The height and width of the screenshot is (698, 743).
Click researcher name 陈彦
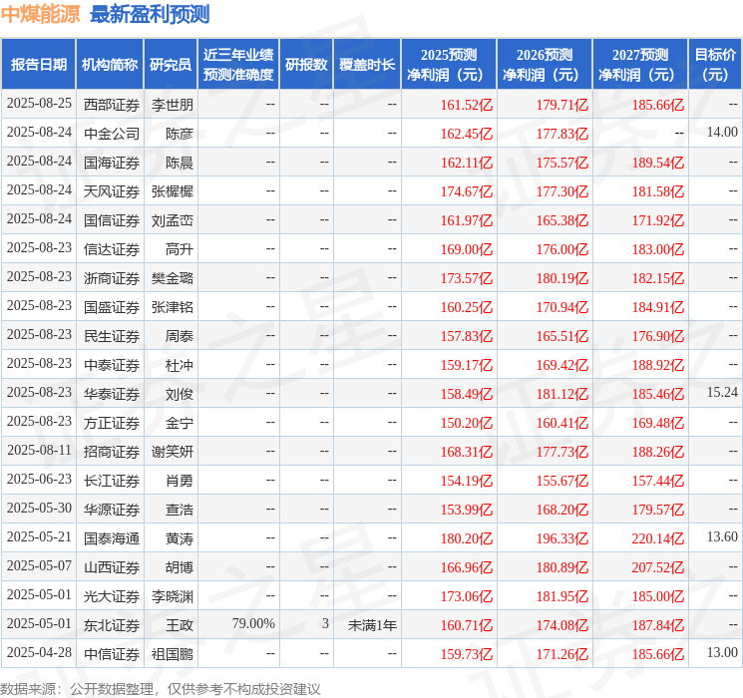(x=180, y=134)
